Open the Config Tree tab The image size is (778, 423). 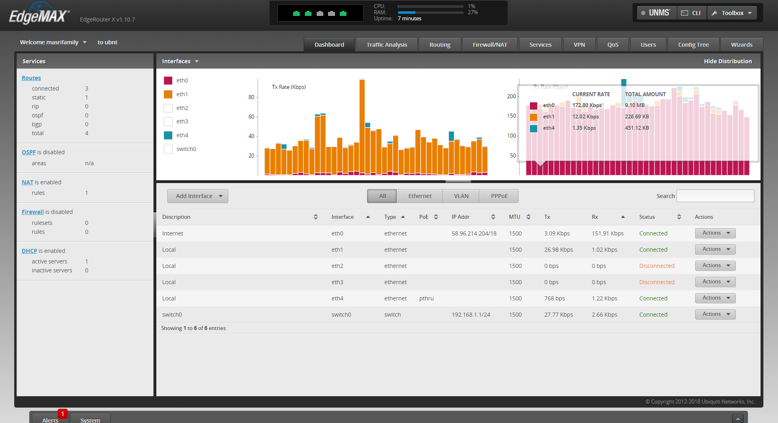[x=693, y=45]
